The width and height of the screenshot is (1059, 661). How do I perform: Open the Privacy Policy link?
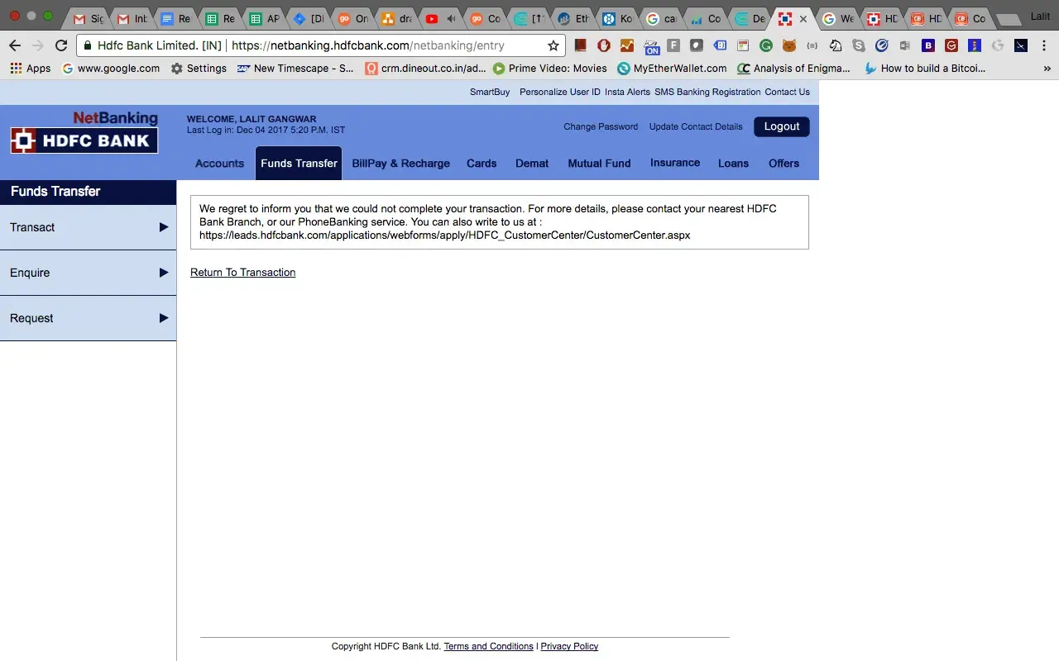569,646
